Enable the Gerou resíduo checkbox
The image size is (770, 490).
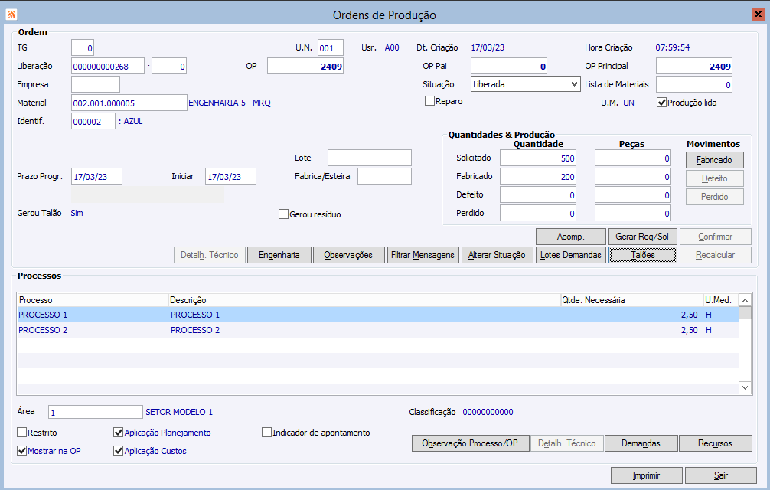(284, 214)
